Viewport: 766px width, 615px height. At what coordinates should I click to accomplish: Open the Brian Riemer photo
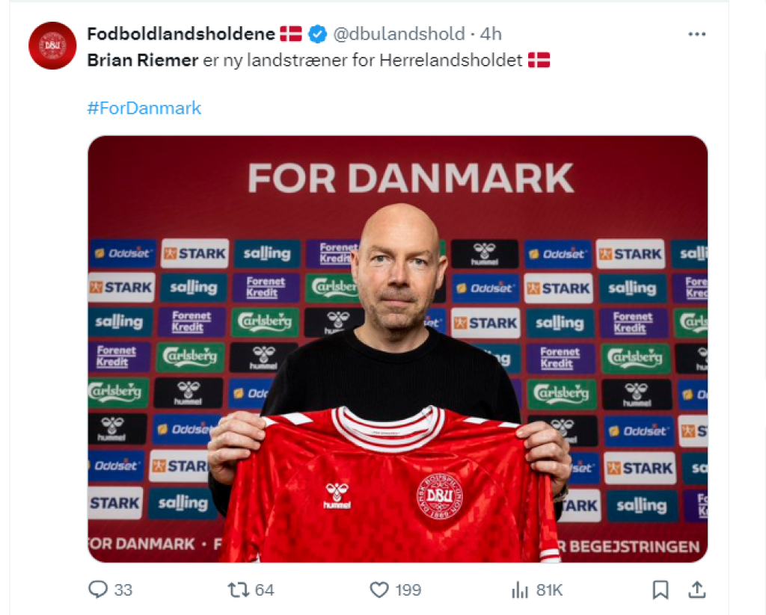[398, 349]
